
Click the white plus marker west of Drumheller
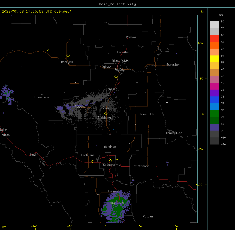pyautogui.click(x=167, y=102)
